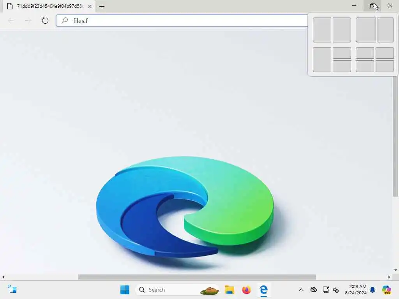
Task: Minimize the browser window
Action: coord(354,5)
